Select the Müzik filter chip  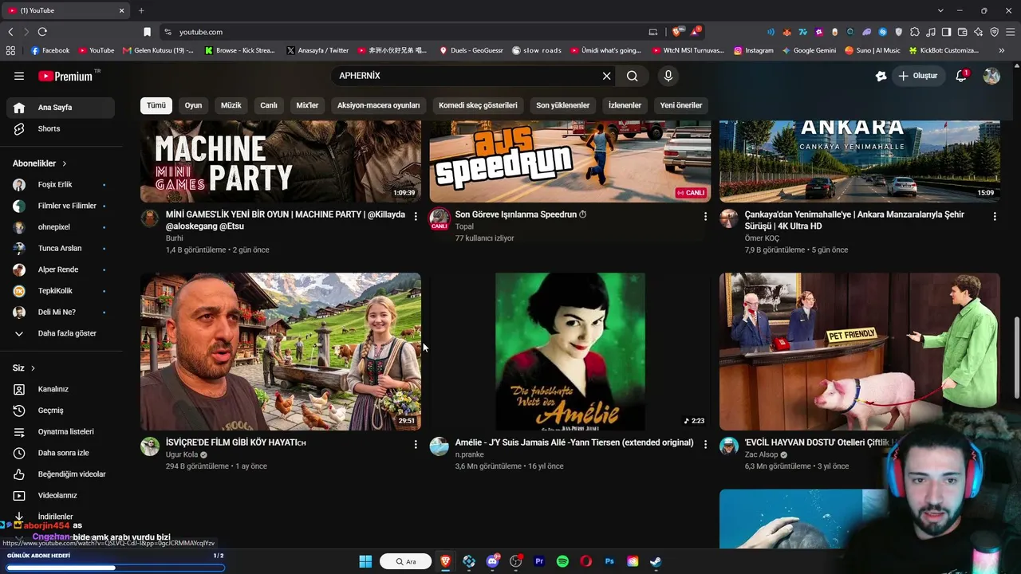pyautogui.click(x=231, y=105)
